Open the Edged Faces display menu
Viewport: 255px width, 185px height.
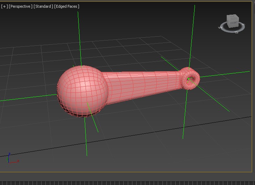point(67,6)
